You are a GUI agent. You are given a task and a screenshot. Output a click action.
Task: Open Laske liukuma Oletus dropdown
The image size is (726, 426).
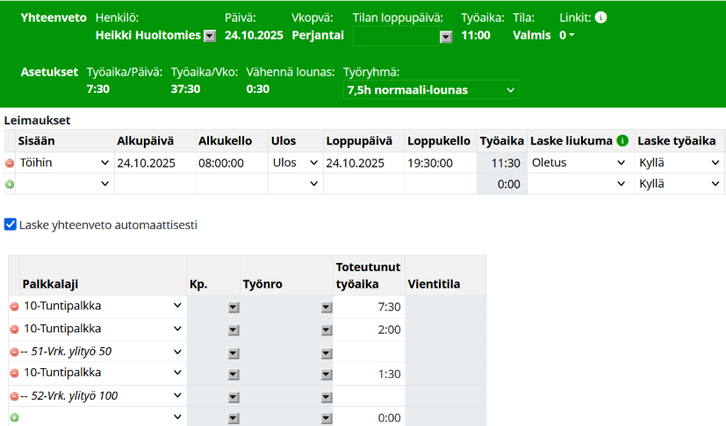click(579, 163)
